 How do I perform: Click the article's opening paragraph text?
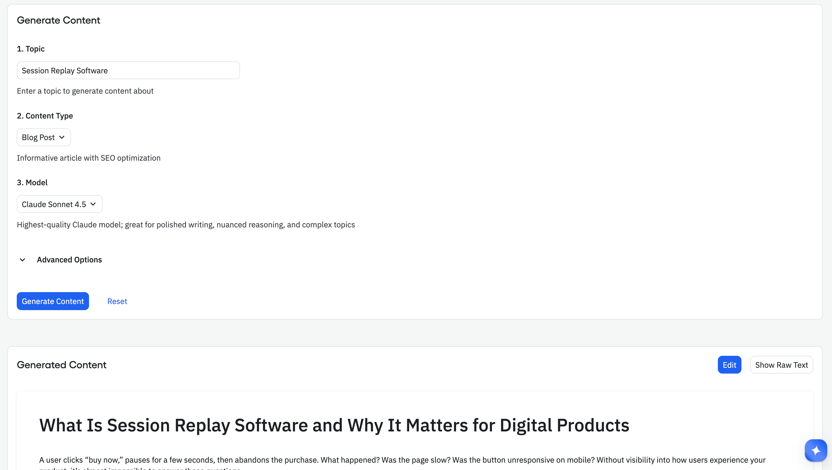tap(402, 460)
